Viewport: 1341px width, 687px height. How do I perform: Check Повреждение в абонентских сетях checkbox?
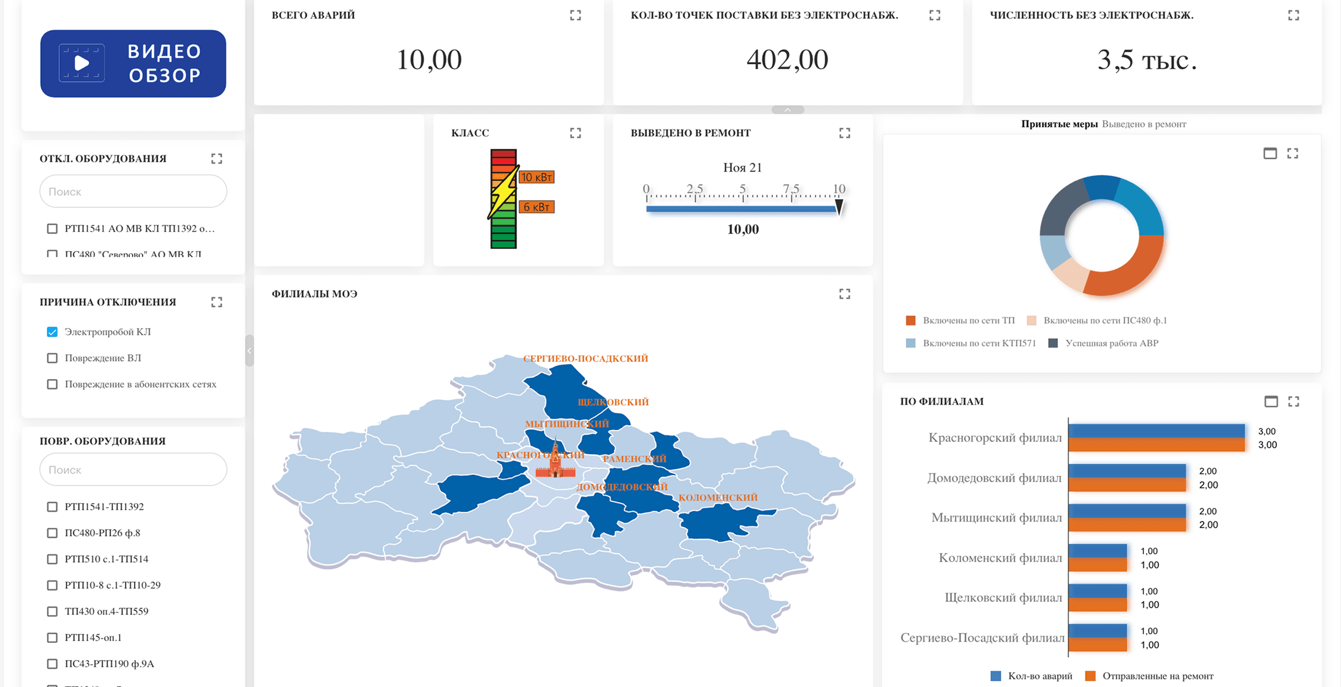tap(52, 384)
